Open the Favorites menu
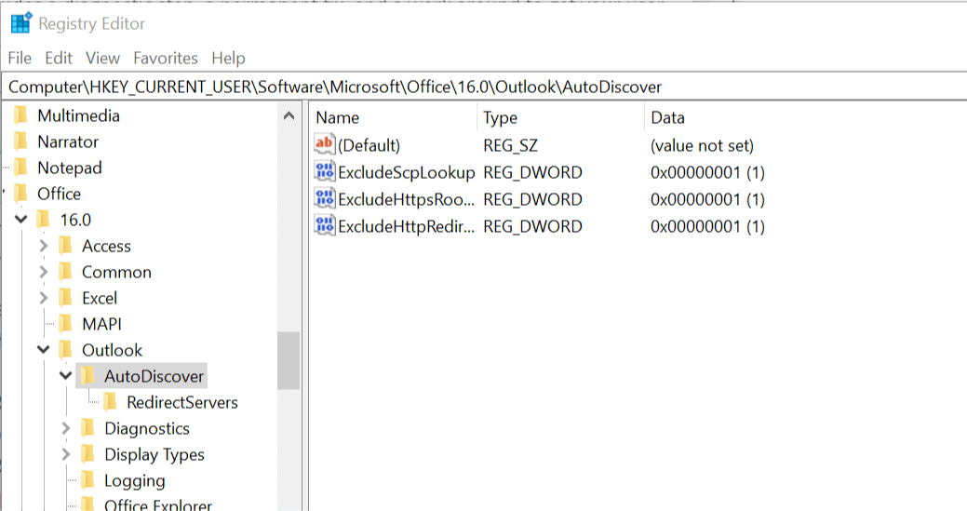 coord(166,58)
